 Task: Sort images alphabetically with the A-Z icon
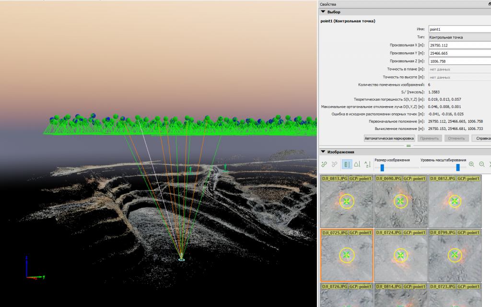[368, 164]
